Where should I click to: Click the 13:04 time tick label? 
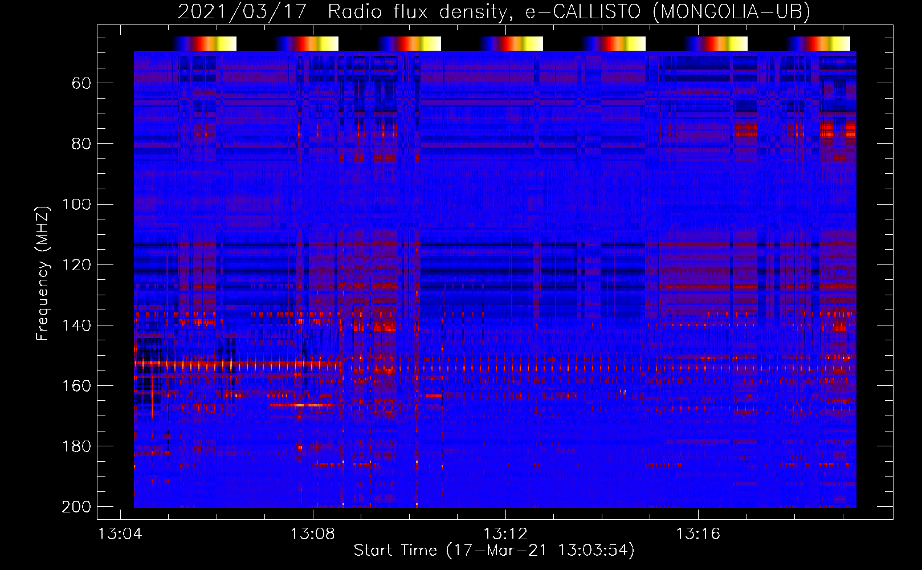(x=120, y=534)
